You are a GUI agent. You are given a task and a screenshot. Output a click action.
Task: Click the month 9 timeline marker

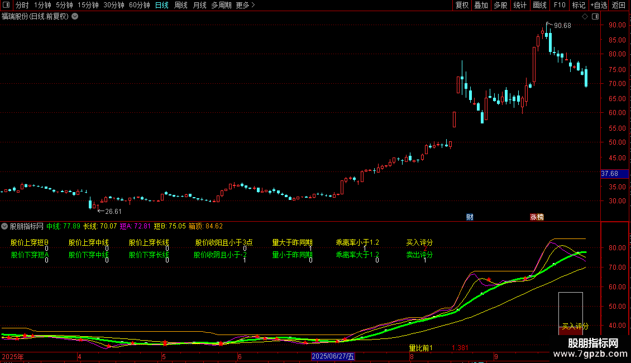coord(496,356)
